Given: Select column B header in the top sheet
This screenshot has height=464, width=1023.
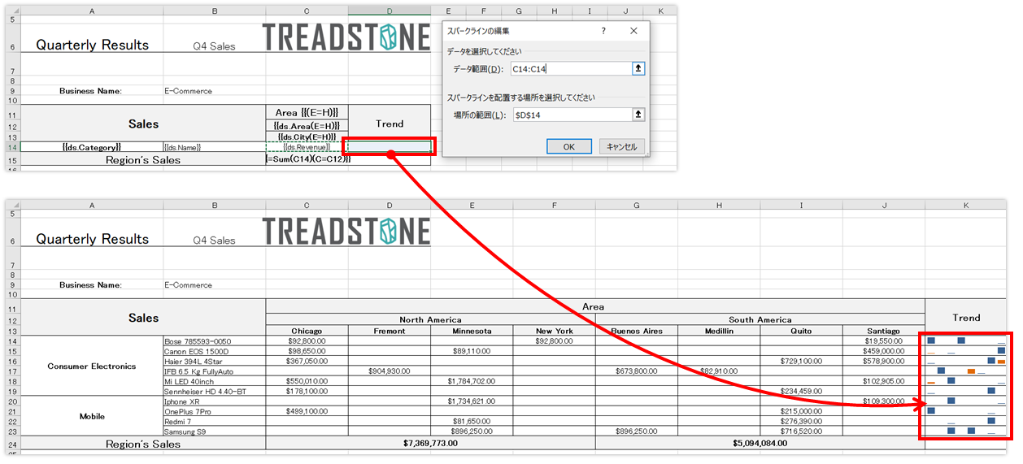Looking at the screenshot, I should 215,10.
